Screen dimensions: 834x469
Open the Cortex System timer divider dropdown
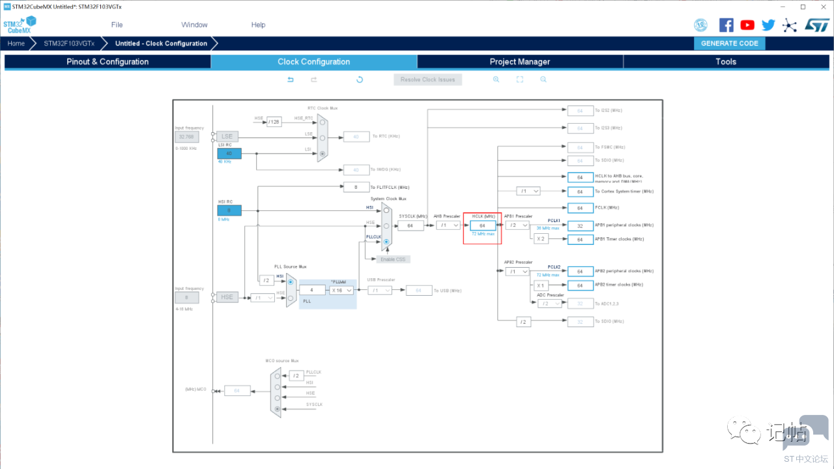coord(528,192)
